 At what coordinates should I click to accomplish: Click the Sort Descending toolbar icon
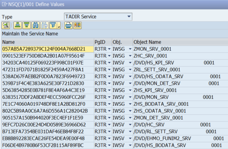tap(27, 25)
